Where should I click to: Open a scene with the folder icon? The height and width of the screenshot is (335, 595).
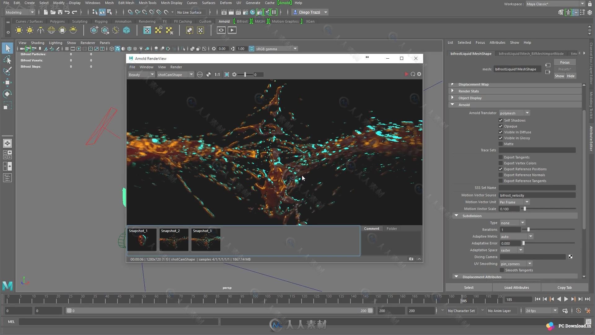[x=53, y=12]
